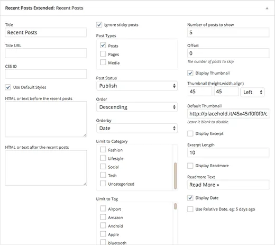Check the Tech category
The width and height of the screenshot is (275, 245).
click(x=103, y=175)
